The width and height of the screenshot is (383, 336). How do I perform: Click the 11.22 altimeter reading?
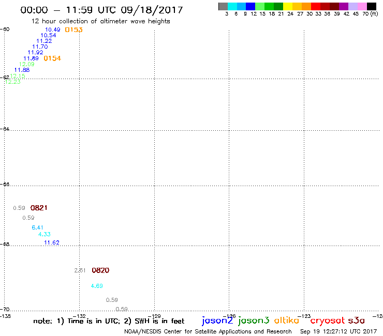(44, 41)
